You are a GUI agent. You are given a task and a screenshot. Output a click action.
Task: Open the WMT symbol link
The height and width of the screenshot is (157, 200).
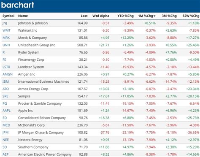[x=6, y=30]
